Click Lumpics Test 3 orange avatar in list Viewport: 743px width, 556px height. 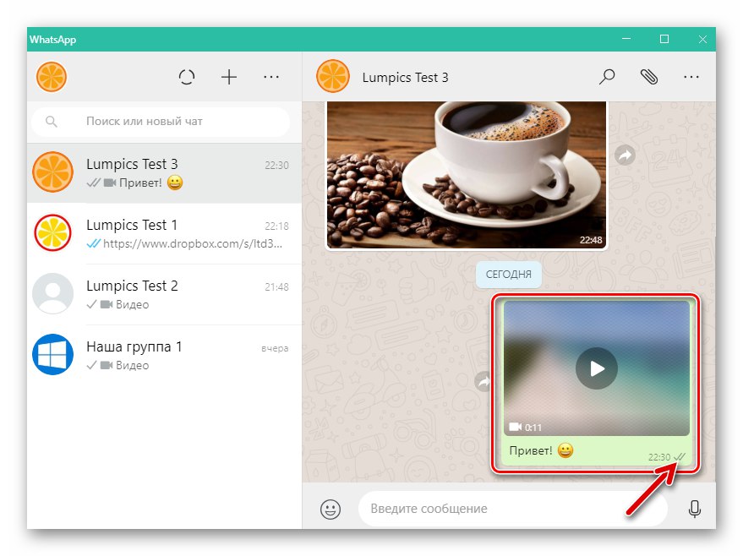[x=52, y=172]
